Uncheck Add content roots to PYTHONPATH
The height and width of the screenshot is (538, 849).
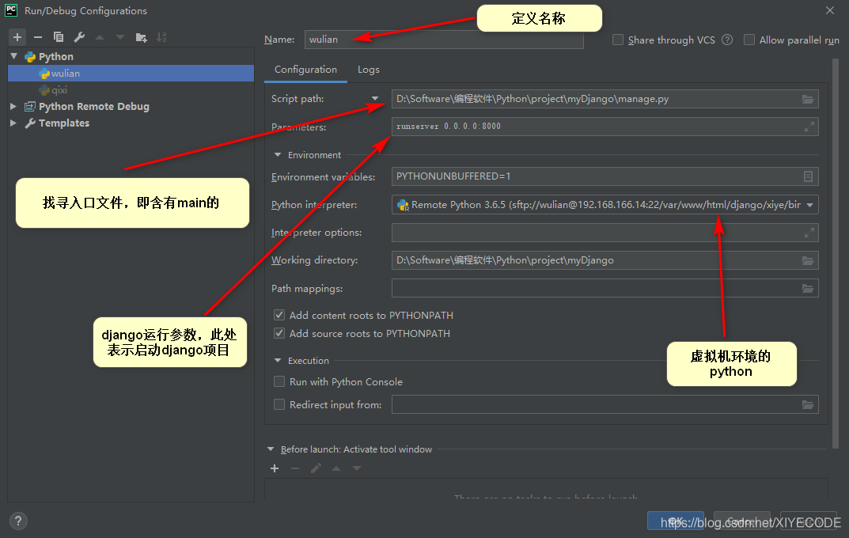click(x=279, y=315)
